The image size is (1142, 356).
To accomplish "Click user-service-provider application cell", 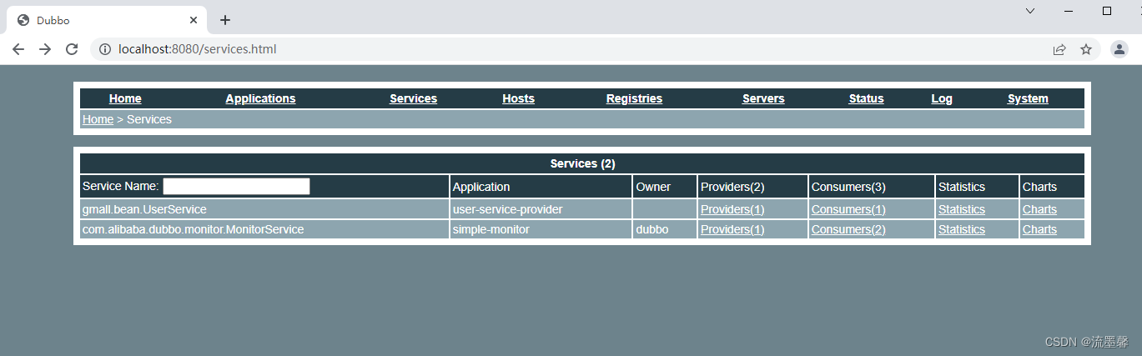I will [541, 209].
